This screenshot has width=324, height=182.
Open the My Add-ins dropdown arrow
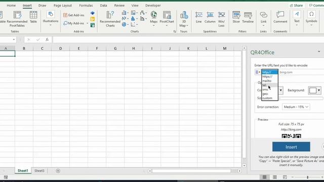(87, 23)
